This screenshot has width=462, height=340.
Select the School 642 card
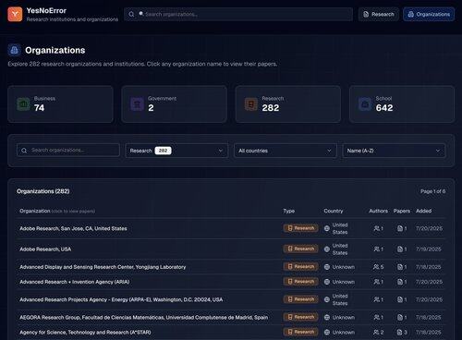(x=402, y=104)
